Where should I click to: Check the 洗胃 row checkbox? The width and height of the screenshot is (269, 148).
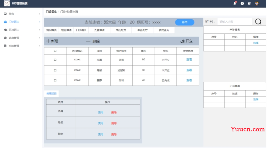tap(55, 60)
